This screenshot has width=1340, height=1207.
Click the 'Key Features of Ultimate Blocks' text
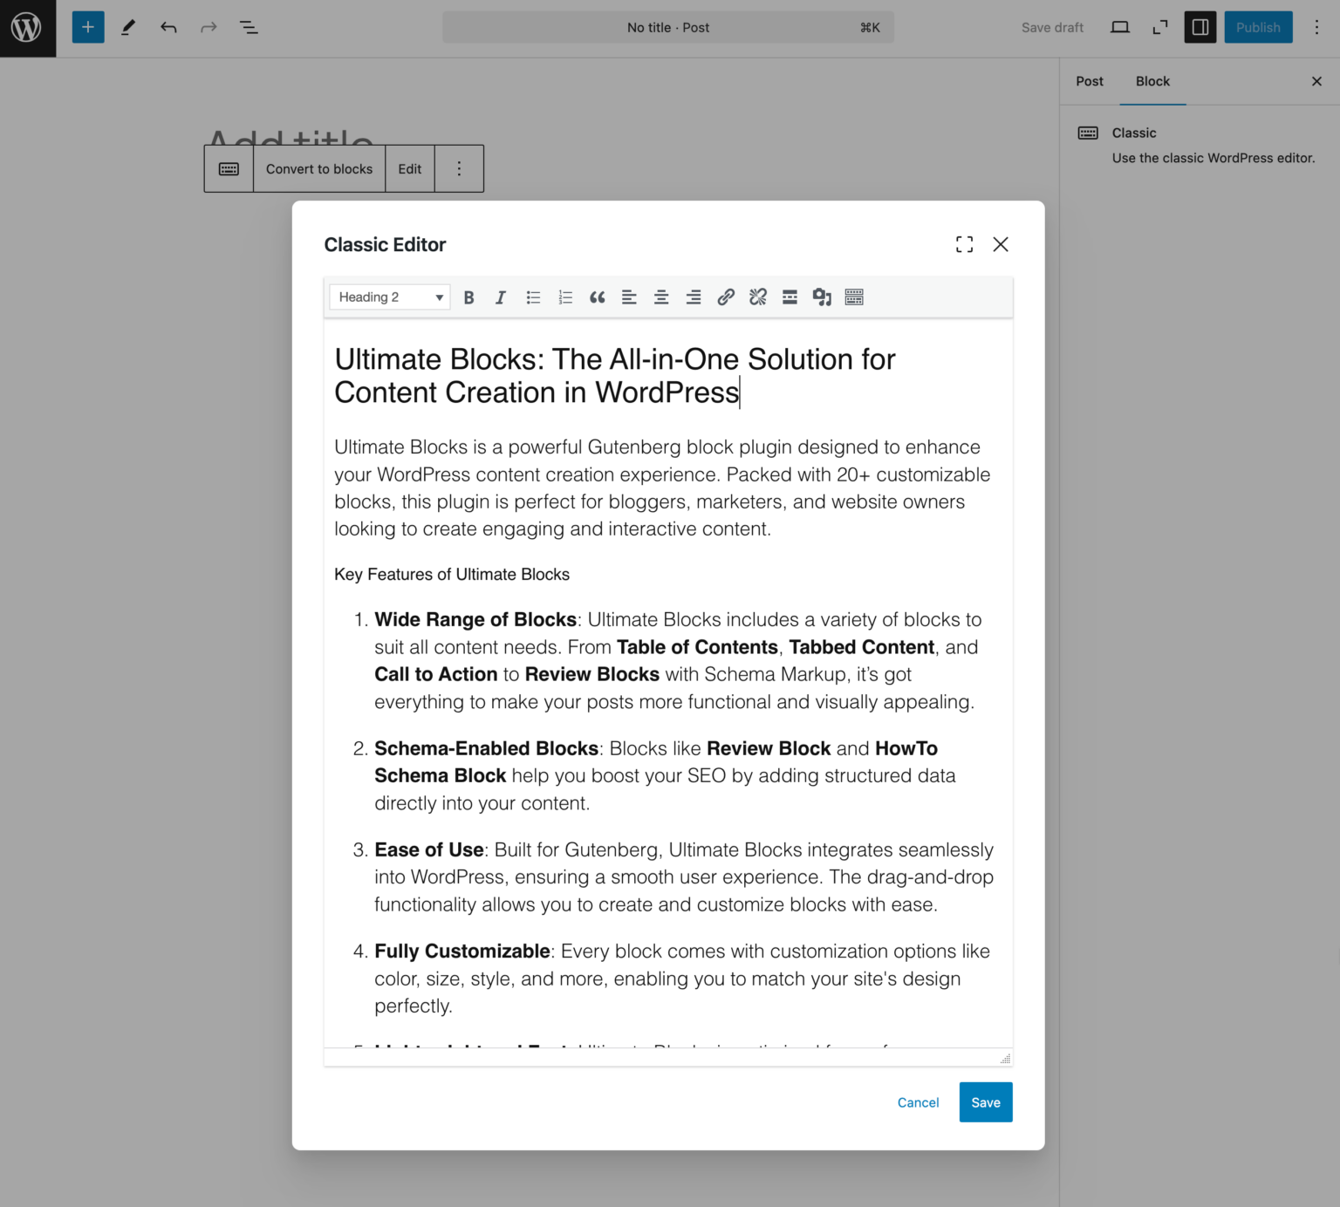click(452, 575)
